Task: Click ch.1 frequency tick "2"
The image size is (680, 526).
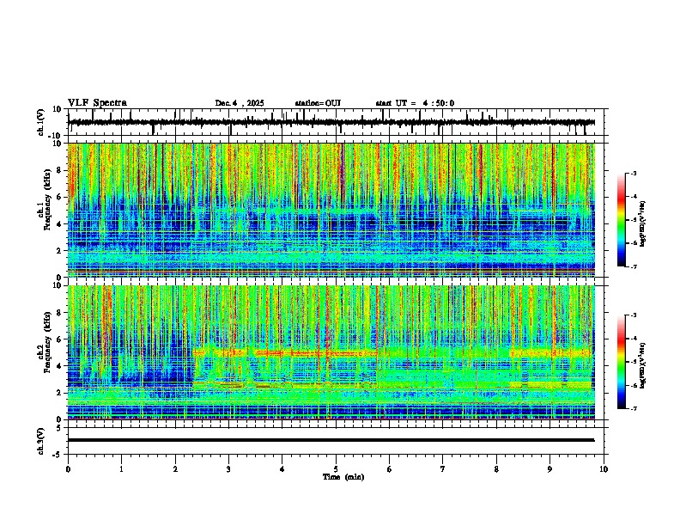Action: point(60,251)
